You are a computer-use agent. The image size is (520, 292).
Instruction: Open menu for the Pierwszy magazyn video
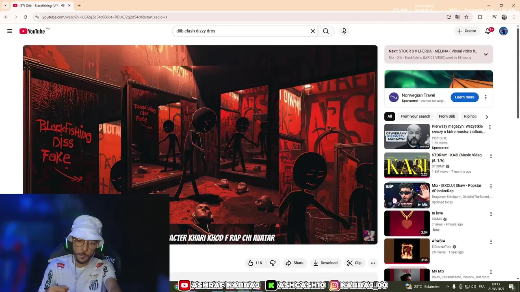tap(490, 127)
